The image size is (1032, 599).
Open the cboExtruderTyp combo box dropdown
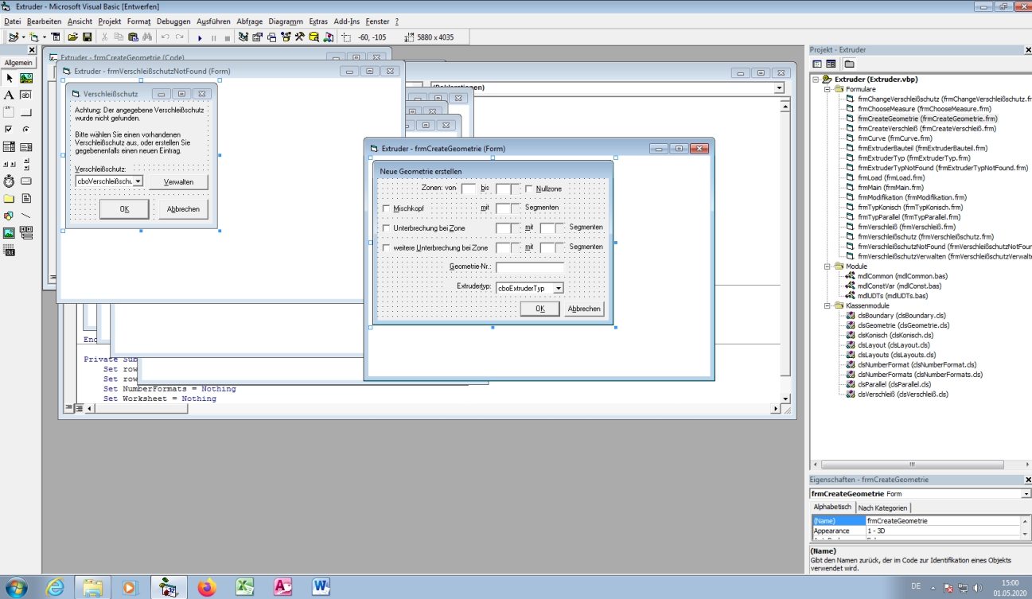[558, 288]
